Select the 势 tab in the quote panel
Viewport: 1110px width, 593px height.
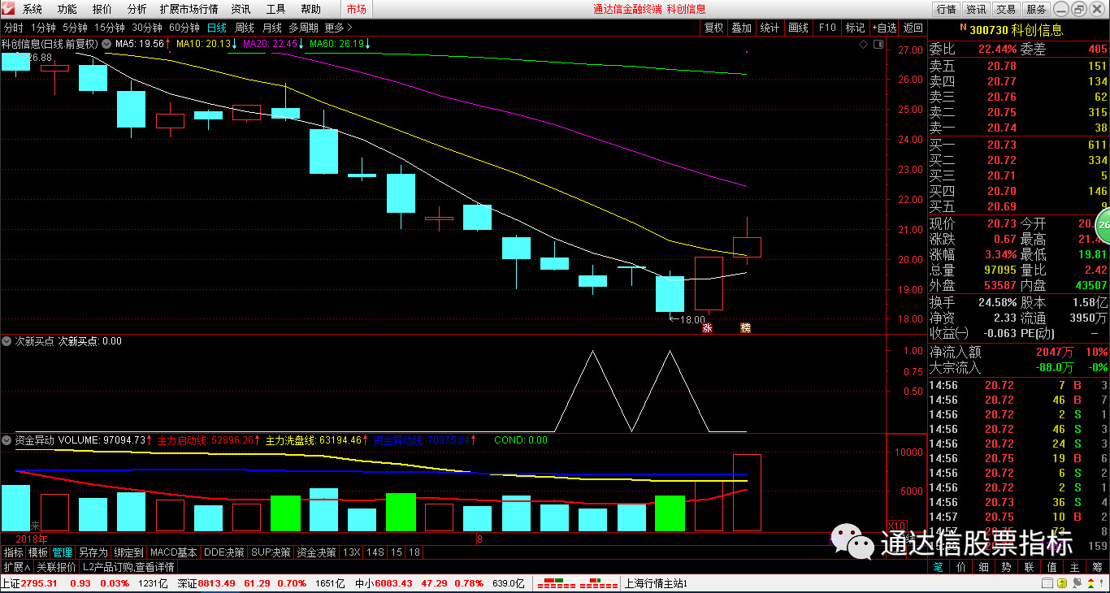pyautogui.click(x=1006, y=567)
